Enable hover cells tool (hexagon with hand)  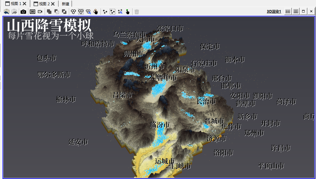tap(96, 12)
